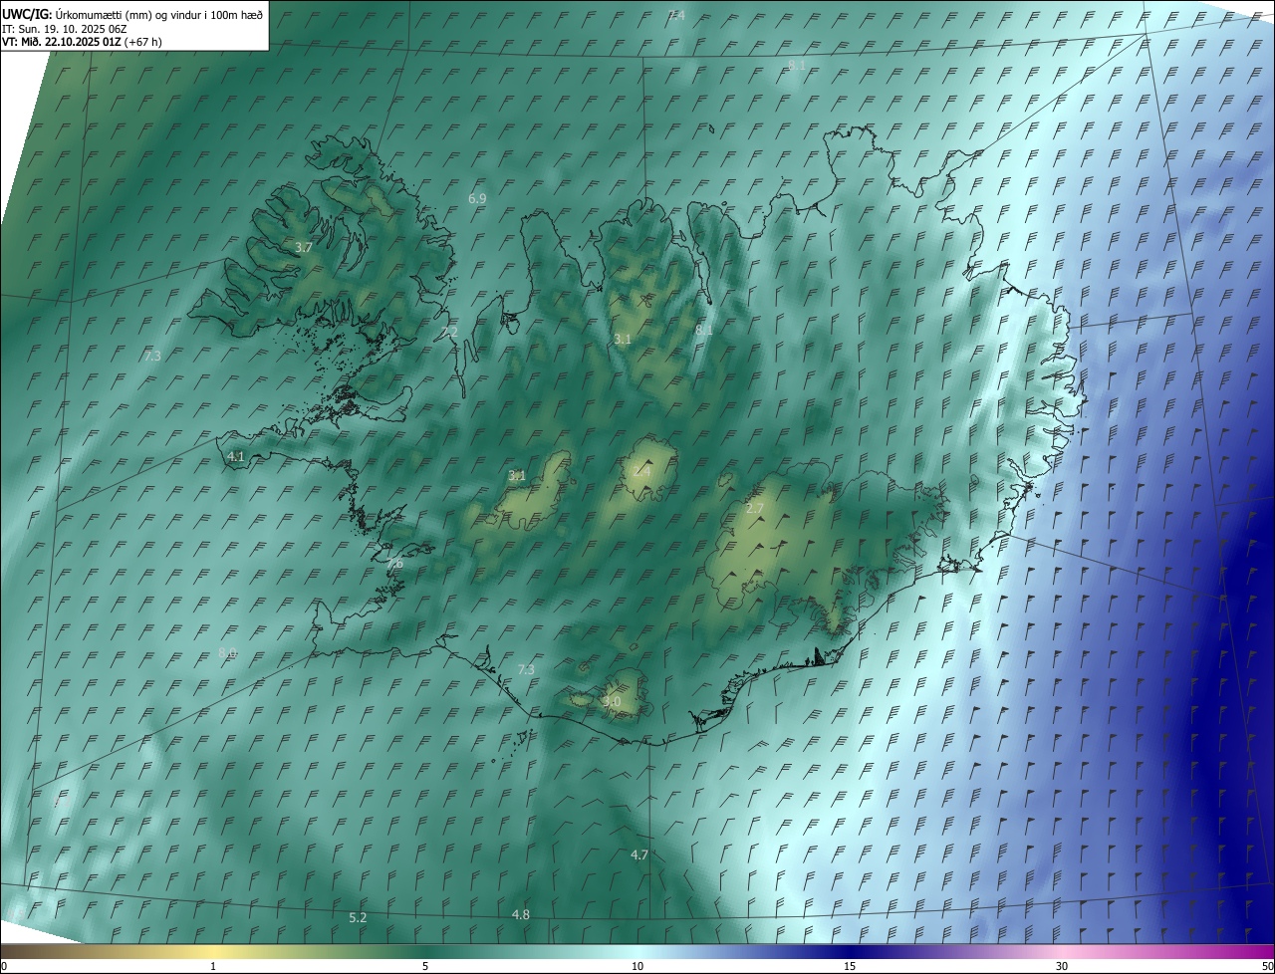1275x974 pixels.
Task: Click the 2.4 value on Hofsjökull glacier
Action: coord(641,471)
